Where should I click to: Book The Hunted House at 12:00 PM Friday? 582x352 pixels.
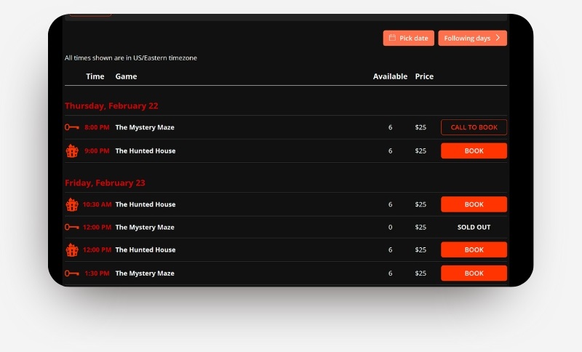(474, 250)
